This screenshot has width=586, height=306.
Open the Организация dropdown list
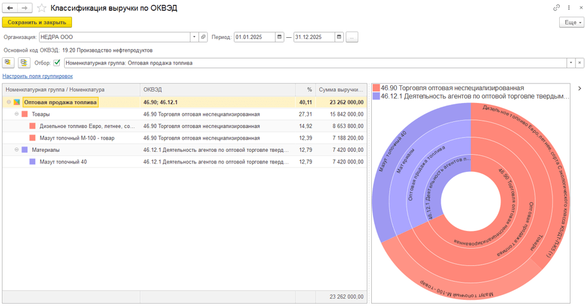[x=195, y=37]
